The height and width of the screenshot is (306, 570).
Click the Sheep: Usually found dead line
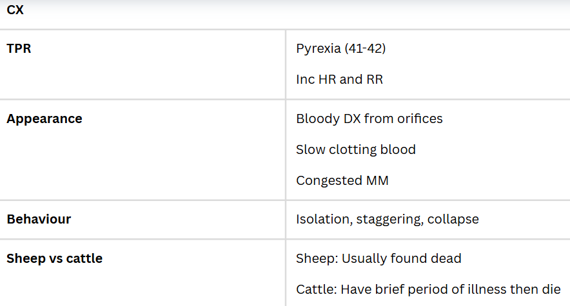click(x=378, y=259)
